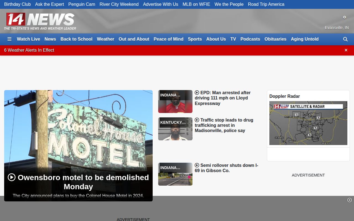Viewport: 354px width, 221px height.
Task: Open Ask the Expert link
Action: coord(50,4)
